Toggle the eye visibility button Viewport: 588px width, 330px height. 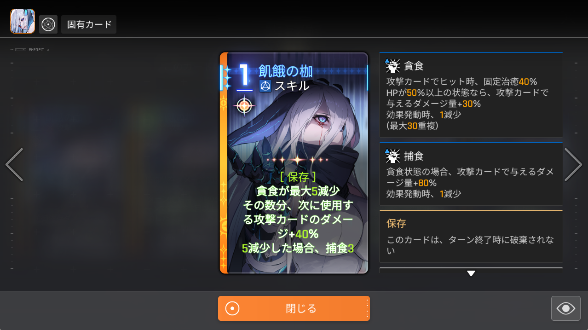566,308
